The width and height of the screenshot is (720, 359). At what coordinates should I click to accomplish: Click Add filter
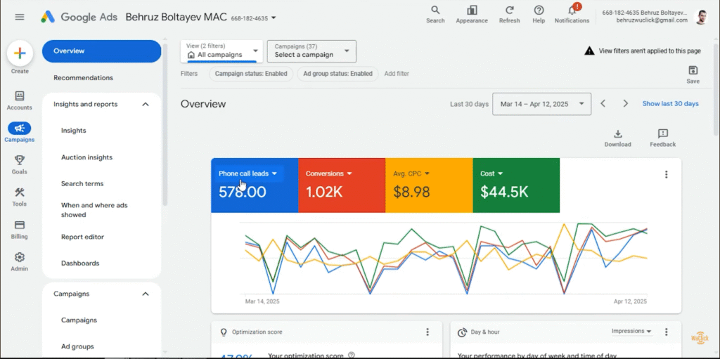[397, 74]
